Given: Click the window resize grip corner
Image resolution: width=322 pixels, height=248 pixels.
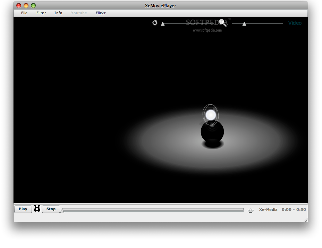Looking at the screenshot, I should 305,220.
